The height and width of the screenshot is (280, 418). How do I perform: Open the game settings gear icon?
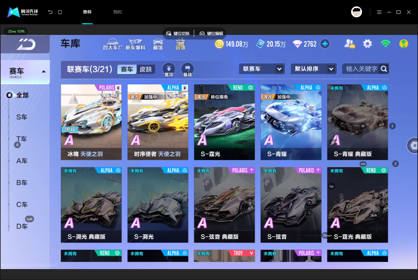pos(367,44)
